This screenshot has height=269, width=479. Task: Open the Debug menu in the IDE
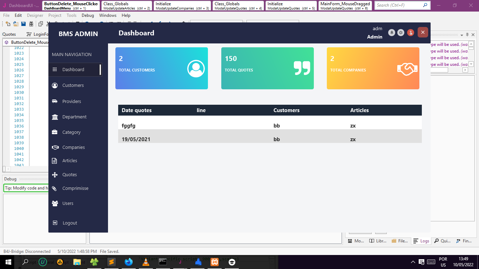click(88, 15)
